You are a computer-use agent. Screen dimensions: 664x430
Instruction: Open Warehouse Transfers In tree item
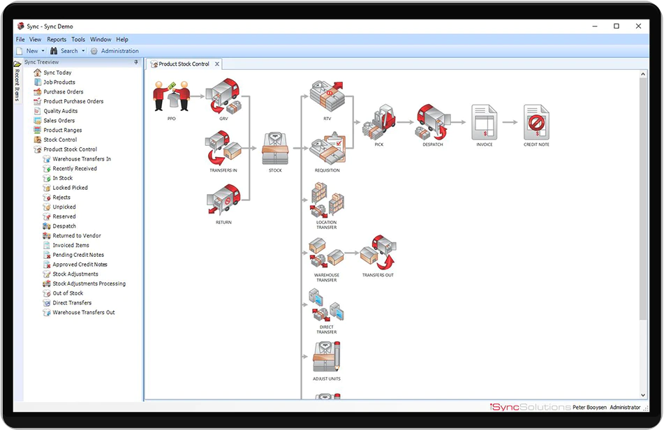[82, 158]
